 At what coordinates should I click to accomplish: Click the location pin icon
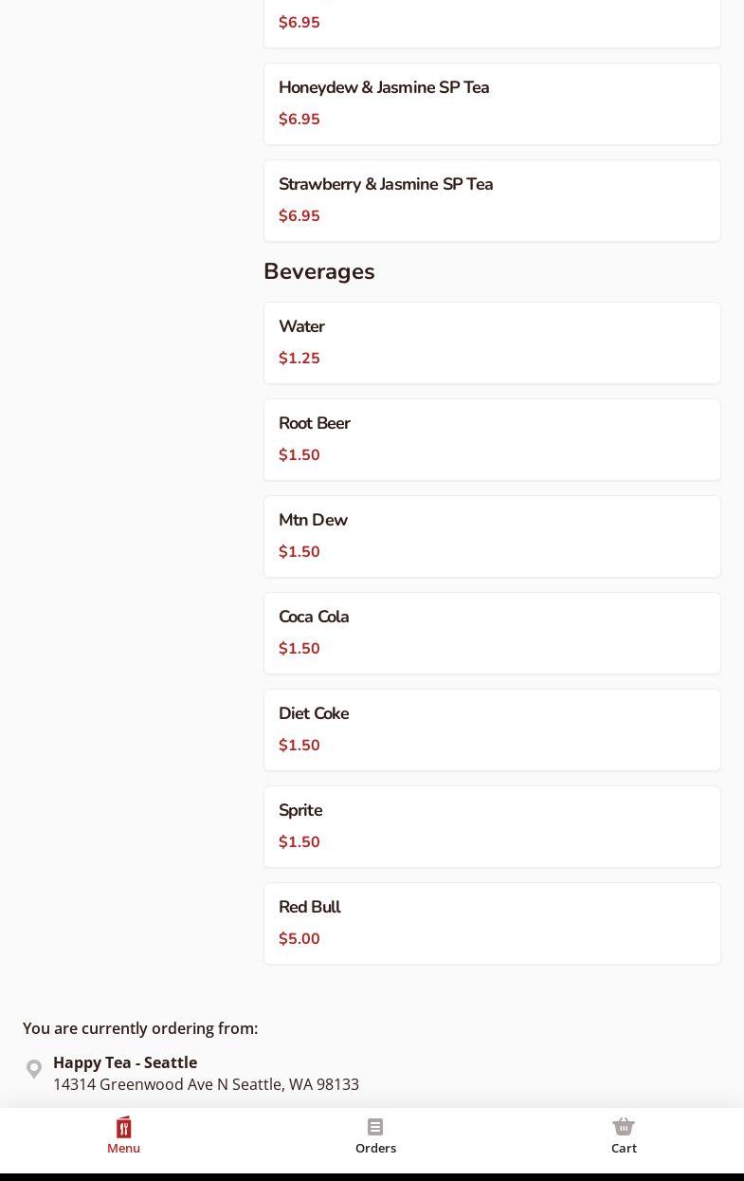coord(34,1069)
